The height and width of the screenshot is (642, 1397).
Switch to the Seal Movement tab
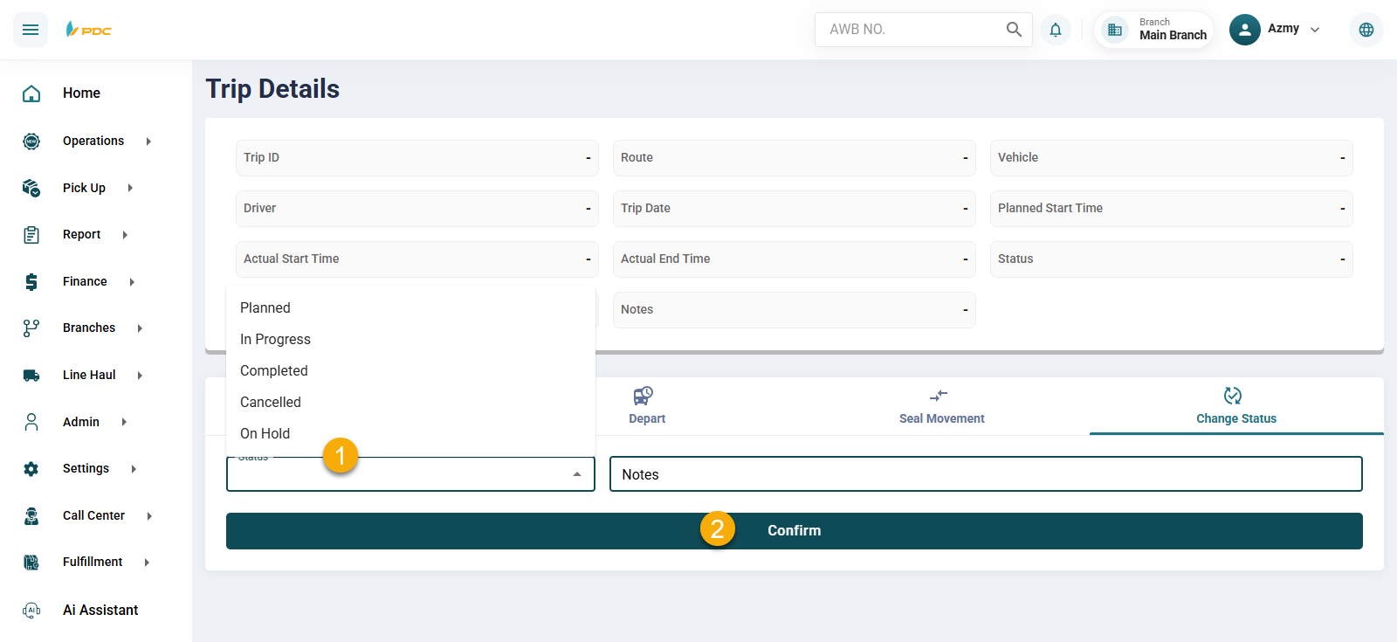coord(942,406)
